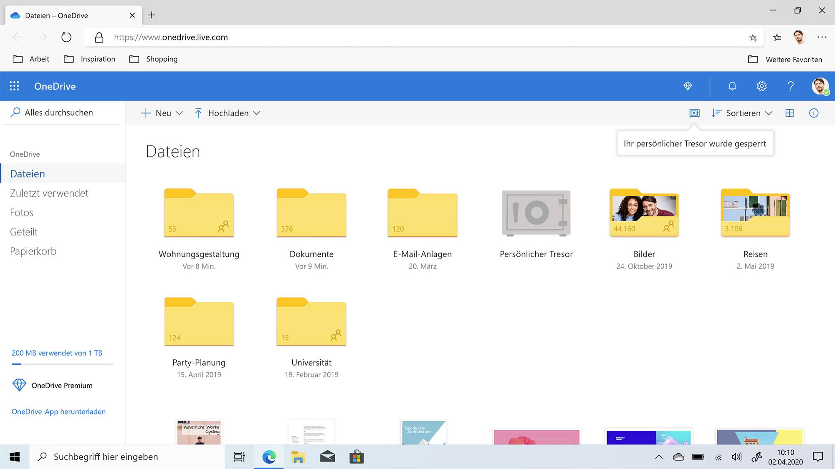The height and width of the screenshot is (469, 835).
Task: Select the Zuletzt verwendet menu entry
Action: point(49,193)
